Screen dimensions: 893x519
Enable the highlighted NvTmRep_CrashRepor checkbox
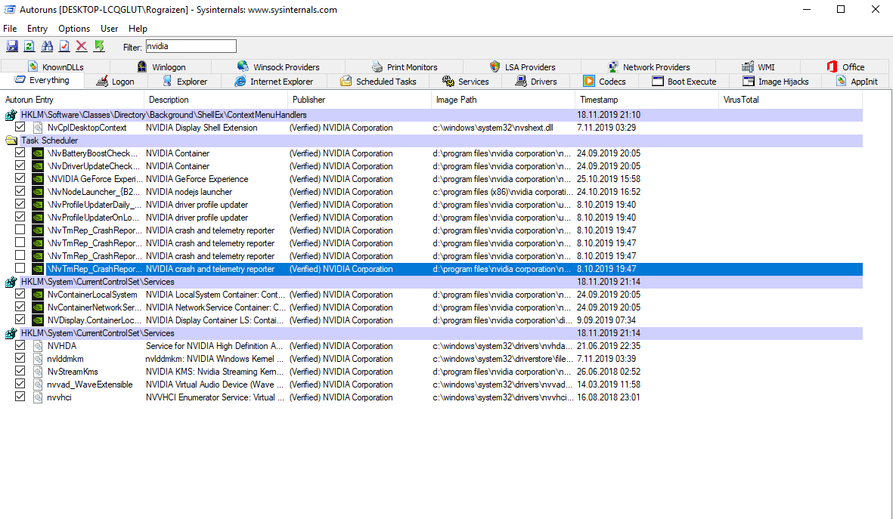tap(20, 269)
